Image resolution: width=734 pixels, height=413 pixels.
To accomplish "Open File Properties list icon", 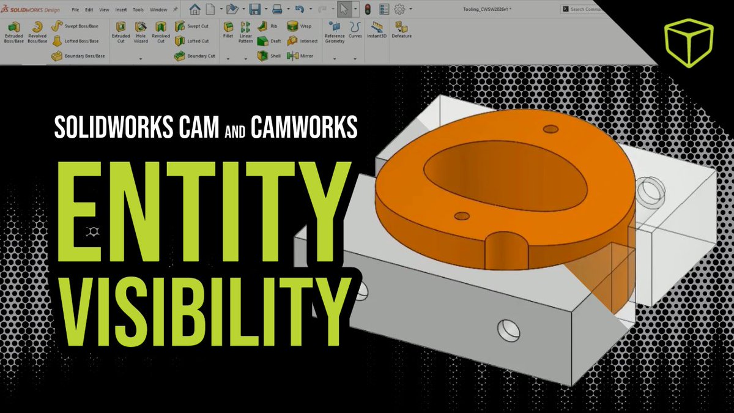I will point(384,9).
